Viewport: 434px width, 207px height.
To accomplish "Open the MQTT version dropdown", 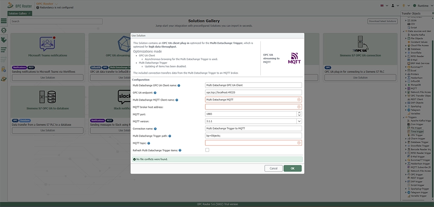I will click(299, 121).
